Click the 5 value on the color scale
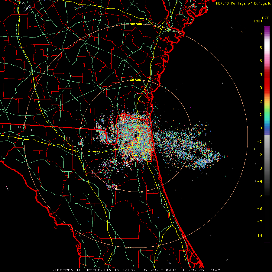This screenshot has width=272, height=272. click(x=261, y=61)
